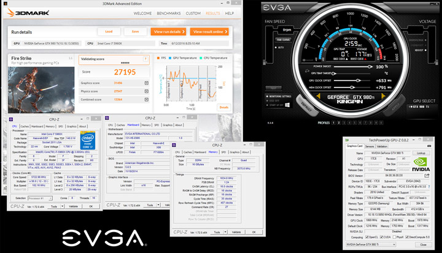
Task: Click the Windows logo next to Start Up
Action: coord(287,105)
